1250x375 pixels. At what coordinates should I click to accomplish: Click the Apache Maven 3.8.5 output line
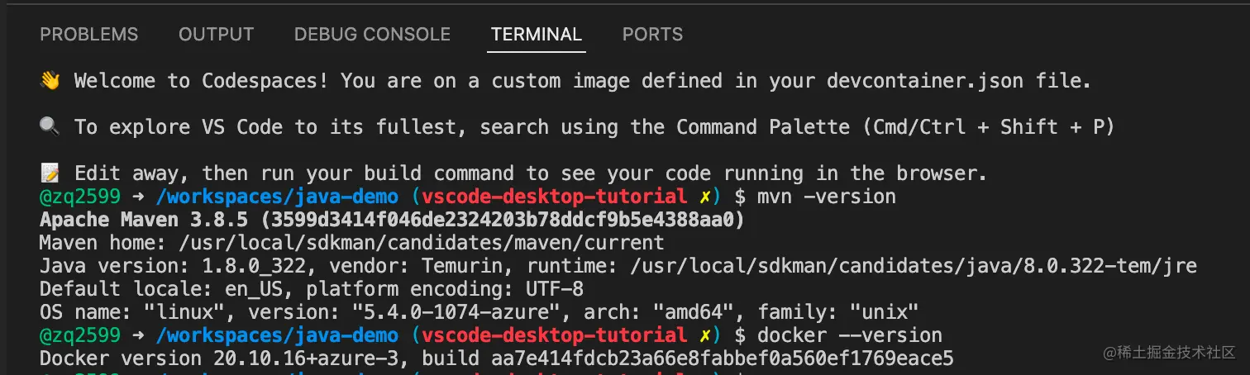[x=392, y=220]
